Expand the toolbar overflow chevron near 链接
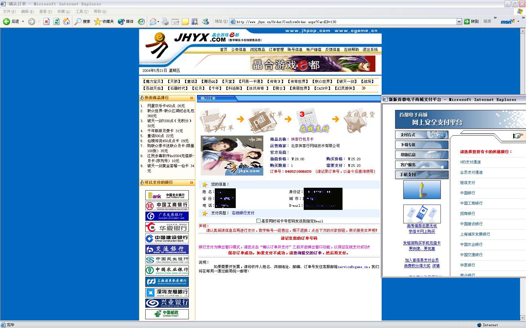 (x=495, y=18)
